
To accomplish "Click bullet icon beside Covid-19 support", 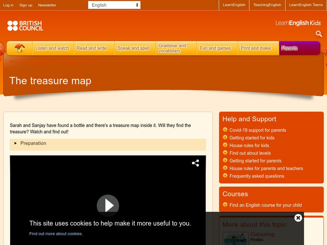I will pyautogui.click(x=225, y=129).
